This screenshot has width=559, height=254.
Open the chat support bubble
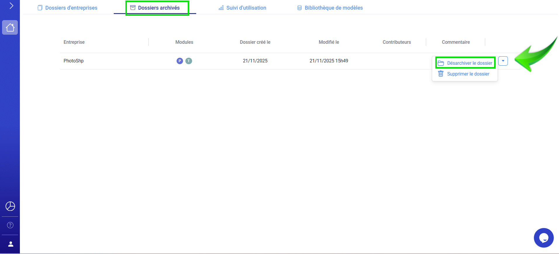(x=544, y=238)
